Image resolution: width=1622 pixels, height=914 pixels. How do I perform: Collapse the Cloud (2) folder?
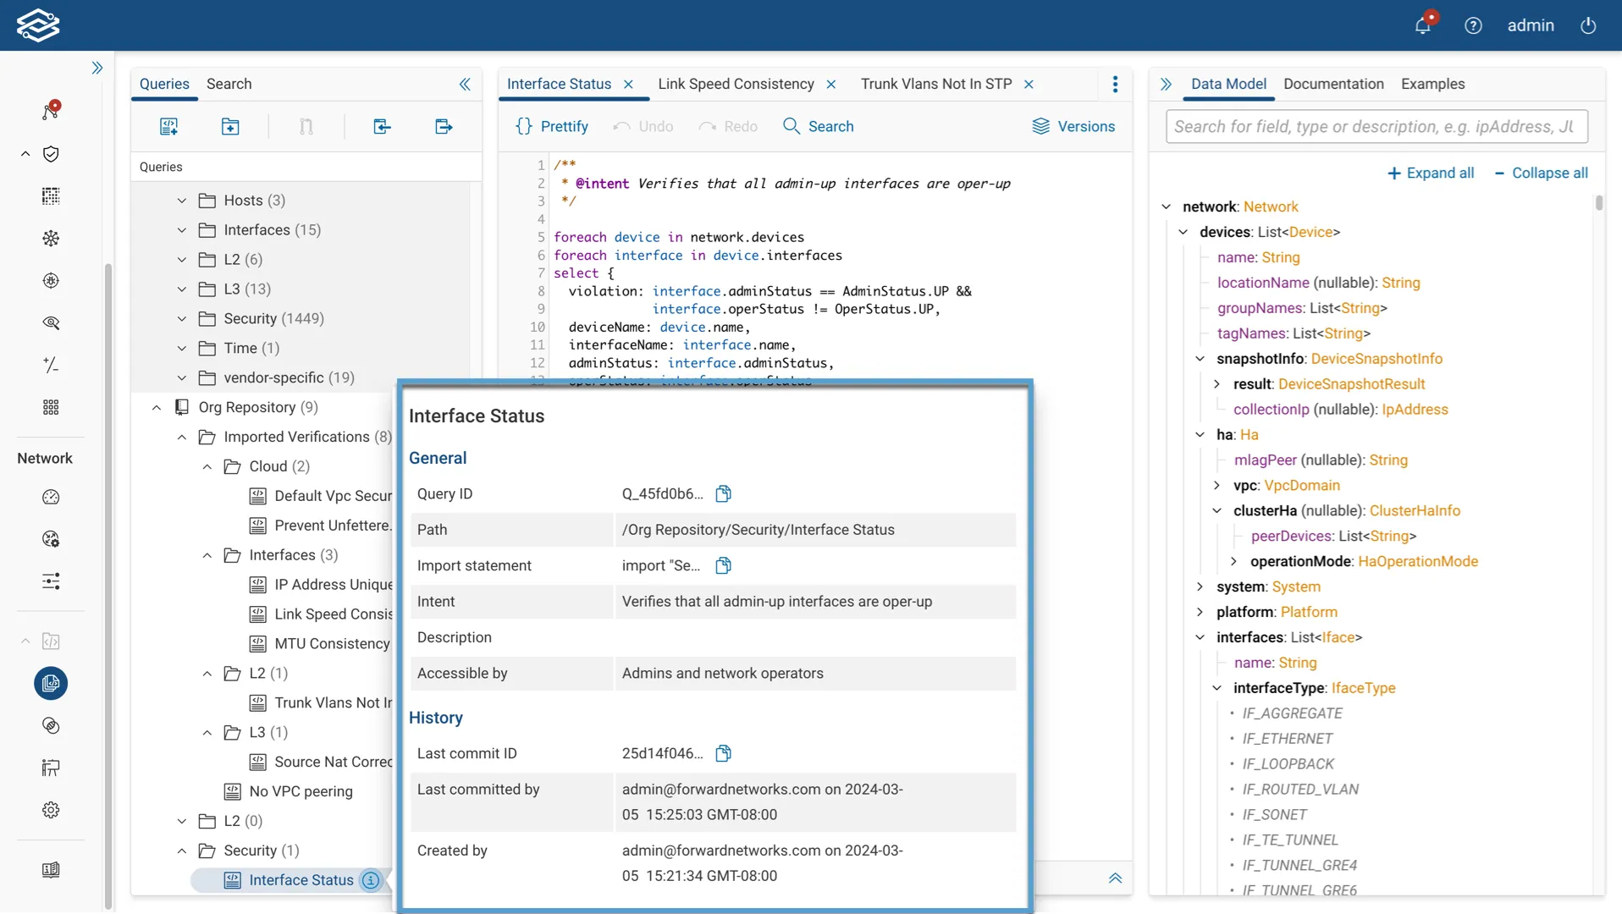coord(207,467)
